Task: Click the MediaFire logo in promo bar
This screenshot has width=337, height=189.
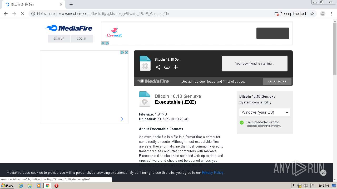Action: [153, 81]
